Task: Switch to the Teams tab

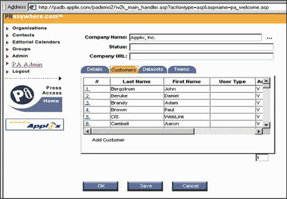Action: [x=181, y=69]
